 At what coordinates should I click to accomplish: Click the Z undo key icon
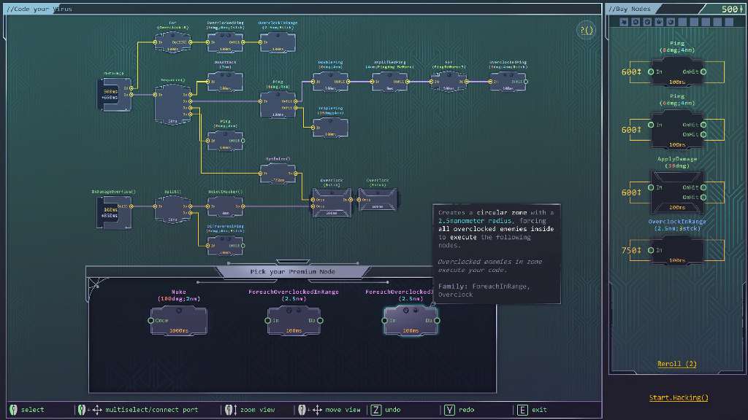(376, 410)
